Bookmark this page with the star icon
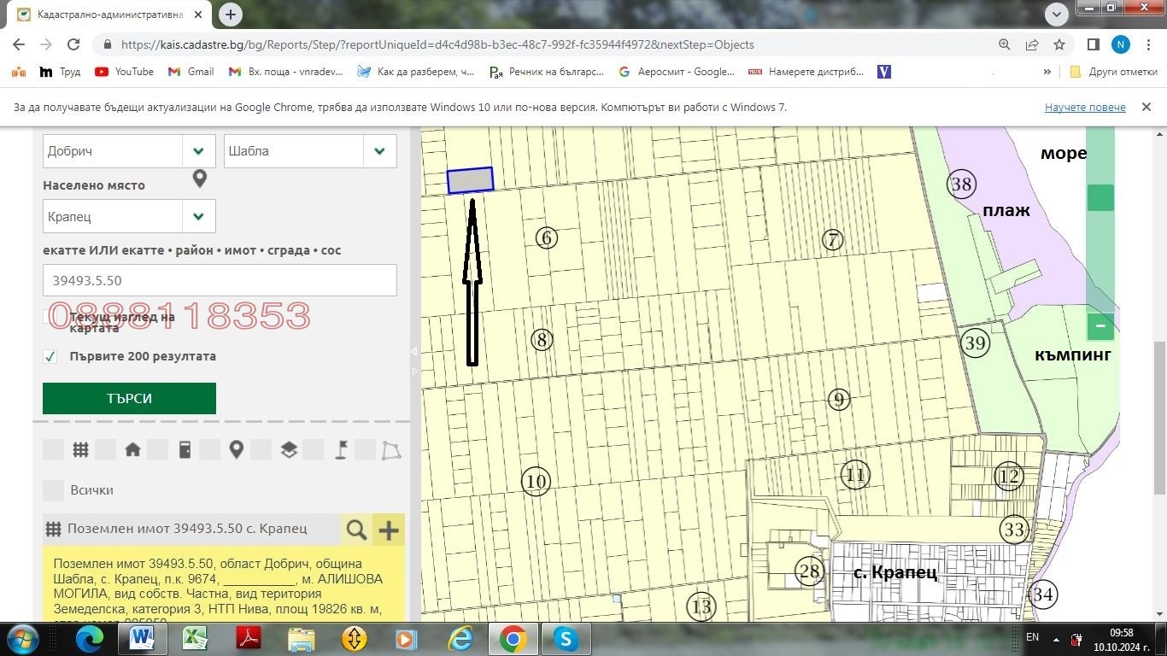The image size is (1167, 656). pos(1059,44)
